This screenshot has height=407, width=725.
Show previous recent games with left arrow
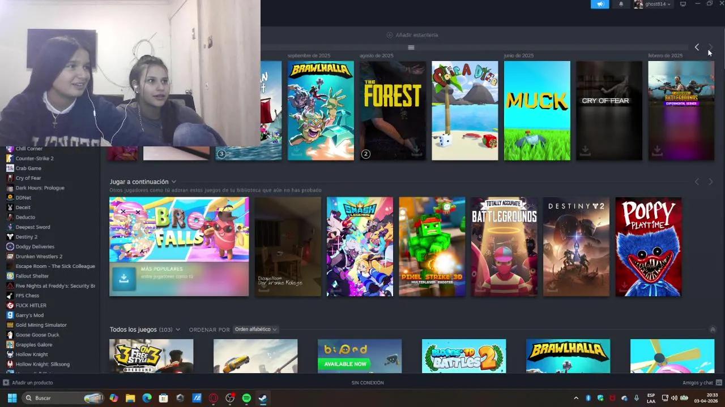tap(697, 47)
